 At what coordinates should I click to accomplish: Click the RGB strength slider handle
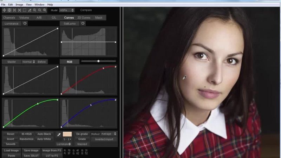coord(98,61)
